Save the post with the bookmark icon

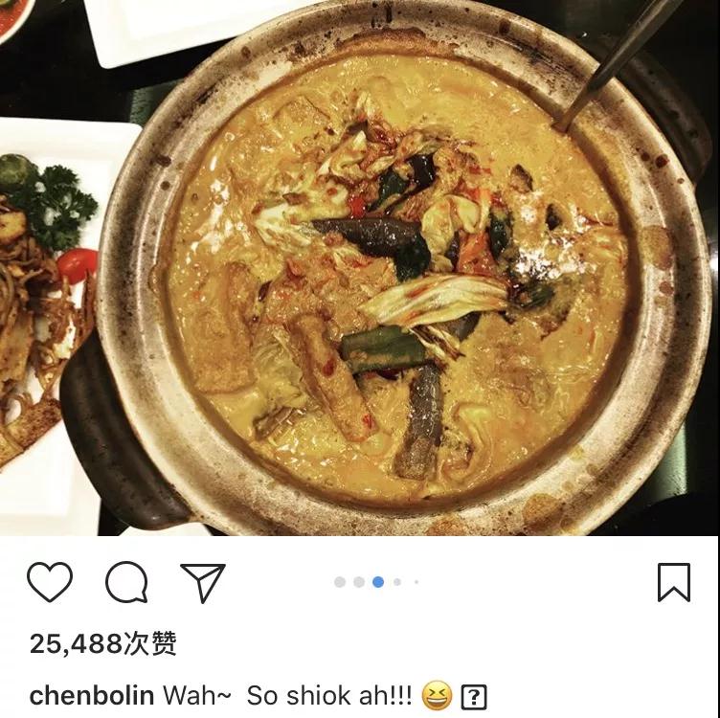click(x=674, y=582)
